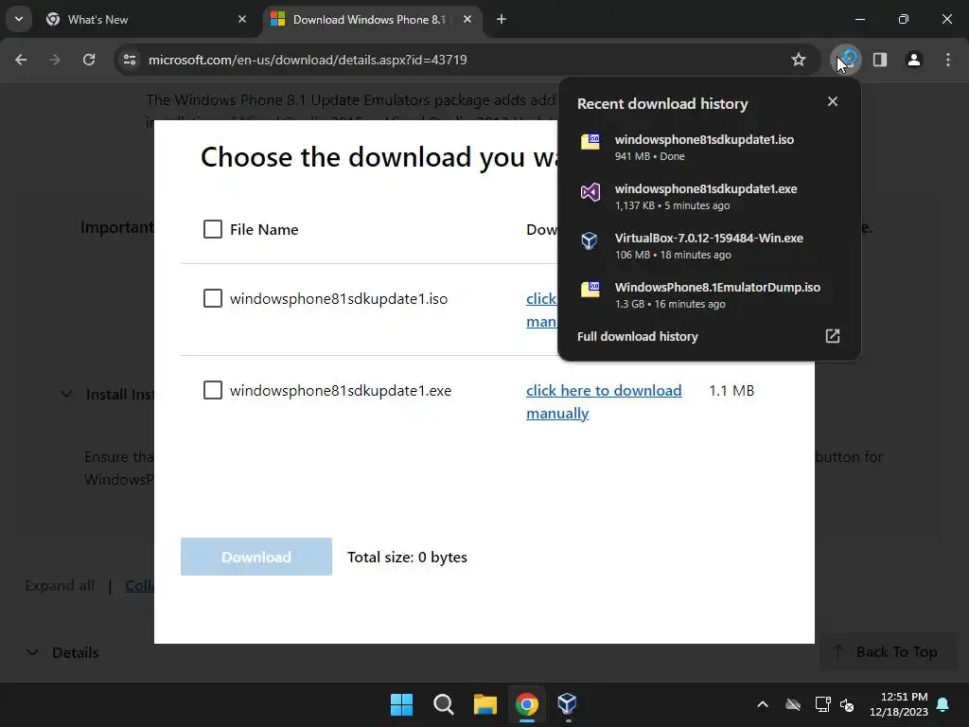The height and width of the screenshot is (727, 969).
Task: Close the What's New tab
Action: [x=242, y=19]
